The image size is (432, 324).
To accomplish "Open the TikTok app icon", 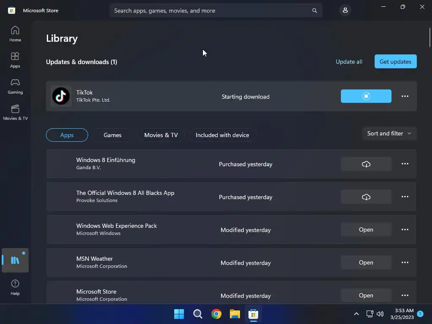I will pyautogui.click(x=61, y=96).
